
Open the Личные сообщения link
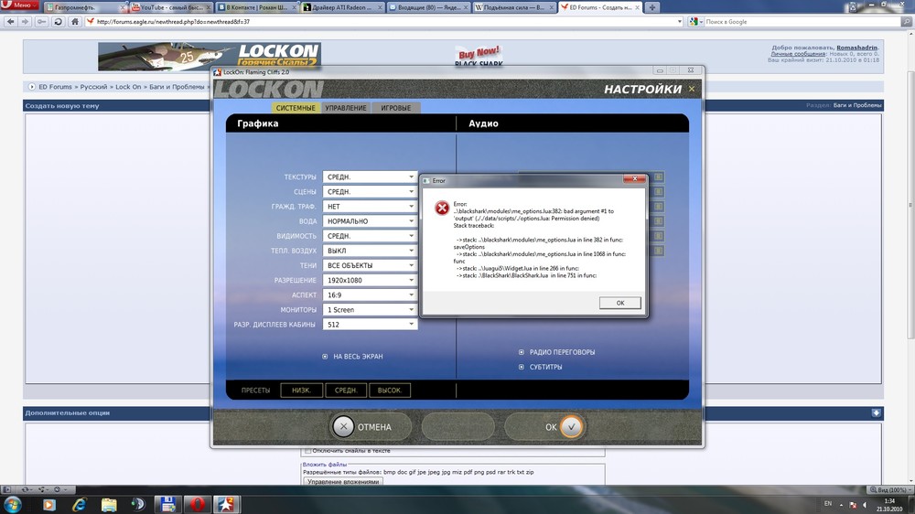(x=798, y=54)
